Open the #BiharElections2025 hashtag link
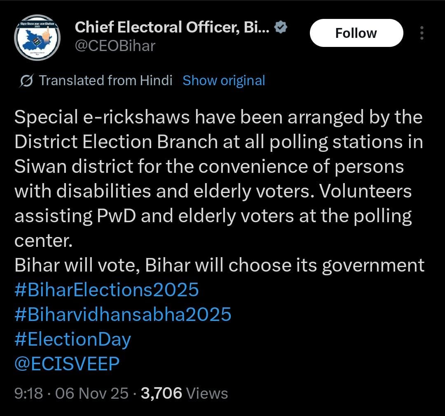The image size is (445, 416). click(x=106, y=290)
